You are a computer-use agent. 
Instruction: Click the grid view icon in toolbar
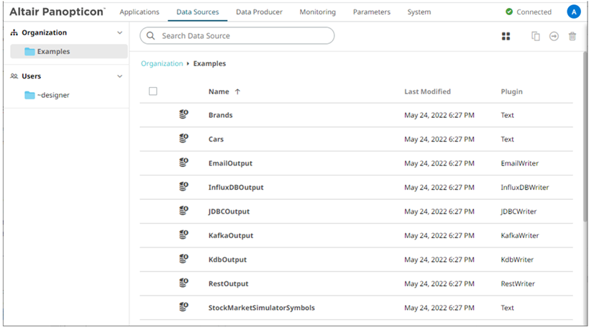(506, 36)
